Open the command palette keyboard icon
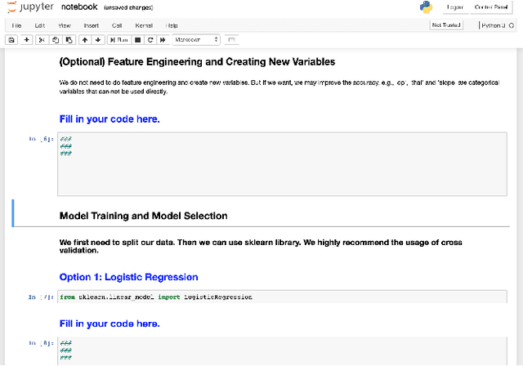Image resolution: width=523 pixels, height=366 pixels. [232, 39]
